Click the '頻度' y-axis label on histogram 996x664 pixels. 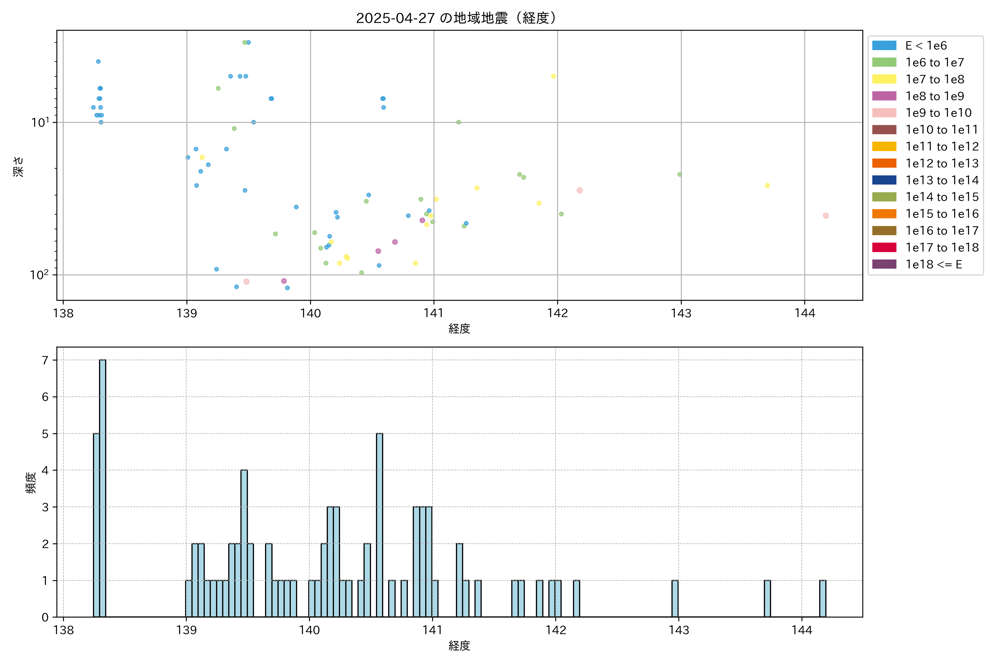[x=30, y=483]
